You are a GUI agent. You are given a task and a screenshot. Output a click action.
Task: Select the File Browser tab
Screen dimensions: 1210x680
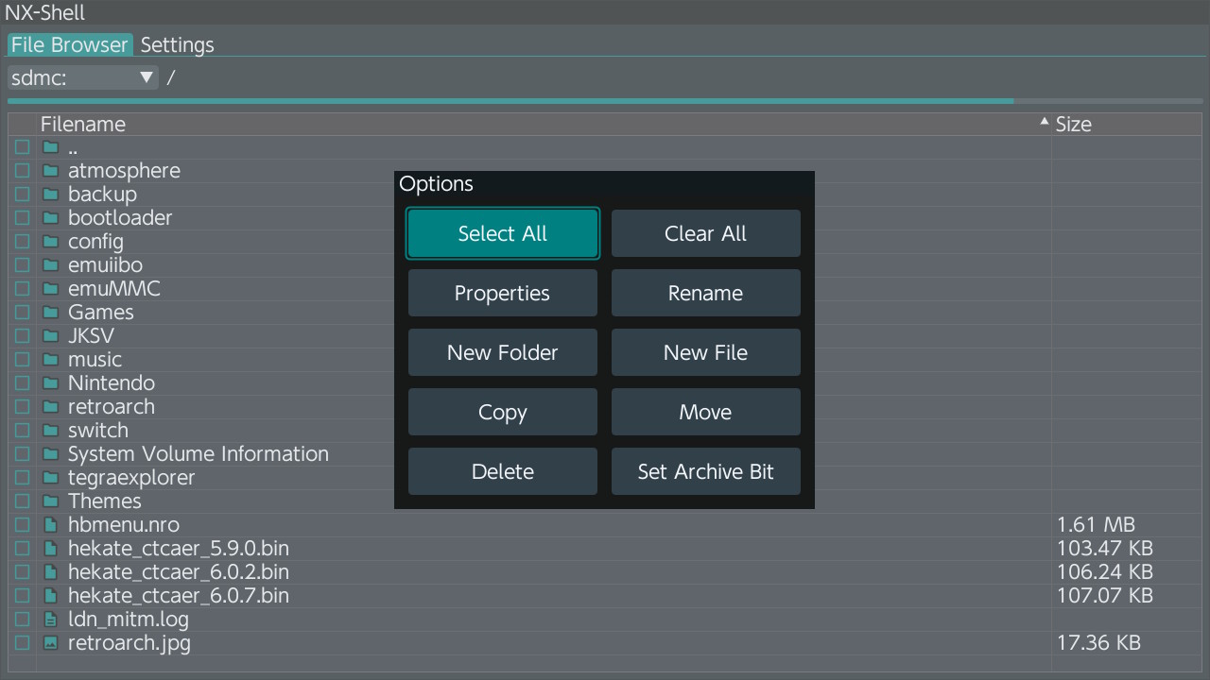tap(70, 44)
